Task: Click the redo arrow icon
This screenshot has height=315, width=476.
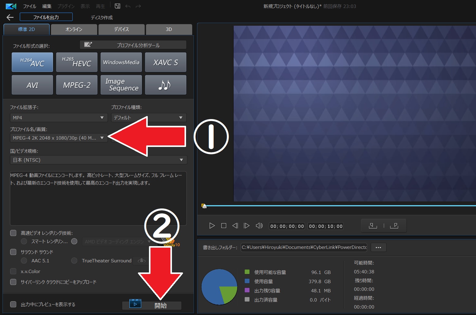Action: point(138,6)
